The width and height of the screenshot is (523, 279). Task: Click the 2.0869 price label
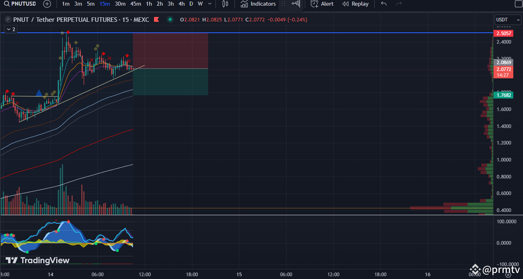tap(504, 63)
